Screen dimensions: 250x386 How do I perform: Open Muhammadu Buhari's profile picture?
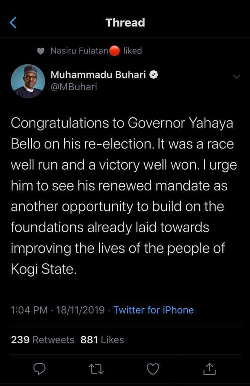coord(27,81)
